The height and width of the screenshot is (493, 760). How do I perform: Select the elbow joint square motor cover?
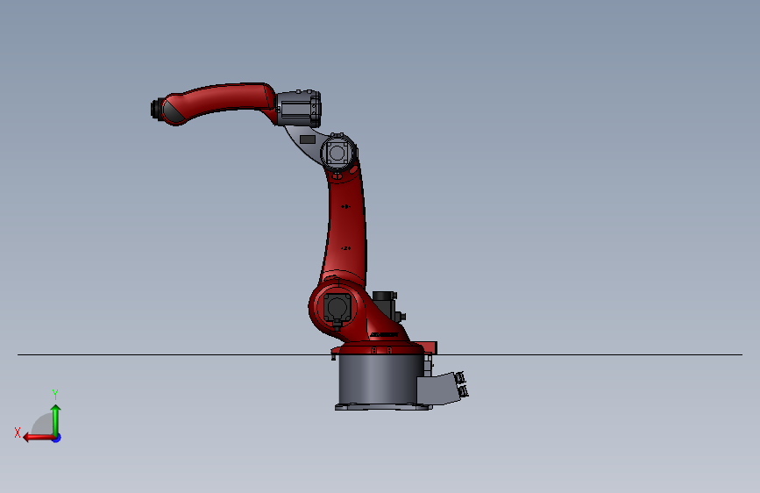[337, 153]
